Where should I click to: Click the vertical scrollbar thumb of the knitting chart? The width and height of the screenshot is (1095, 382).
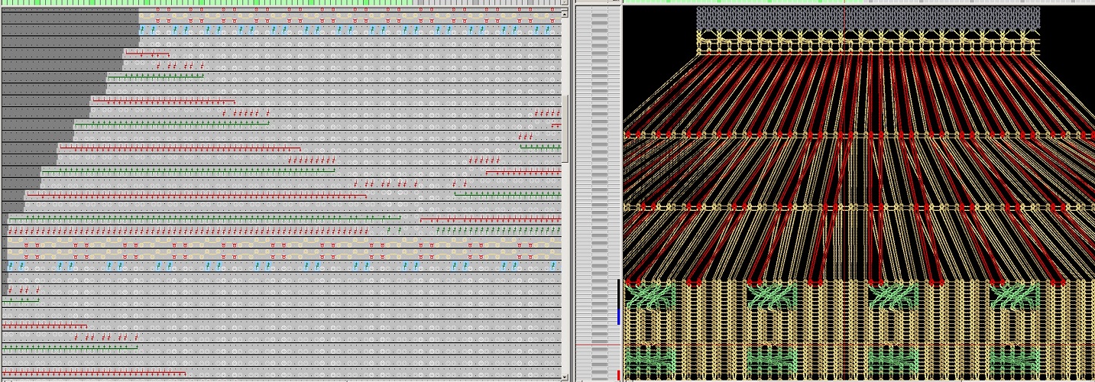[x=565, y=128]
